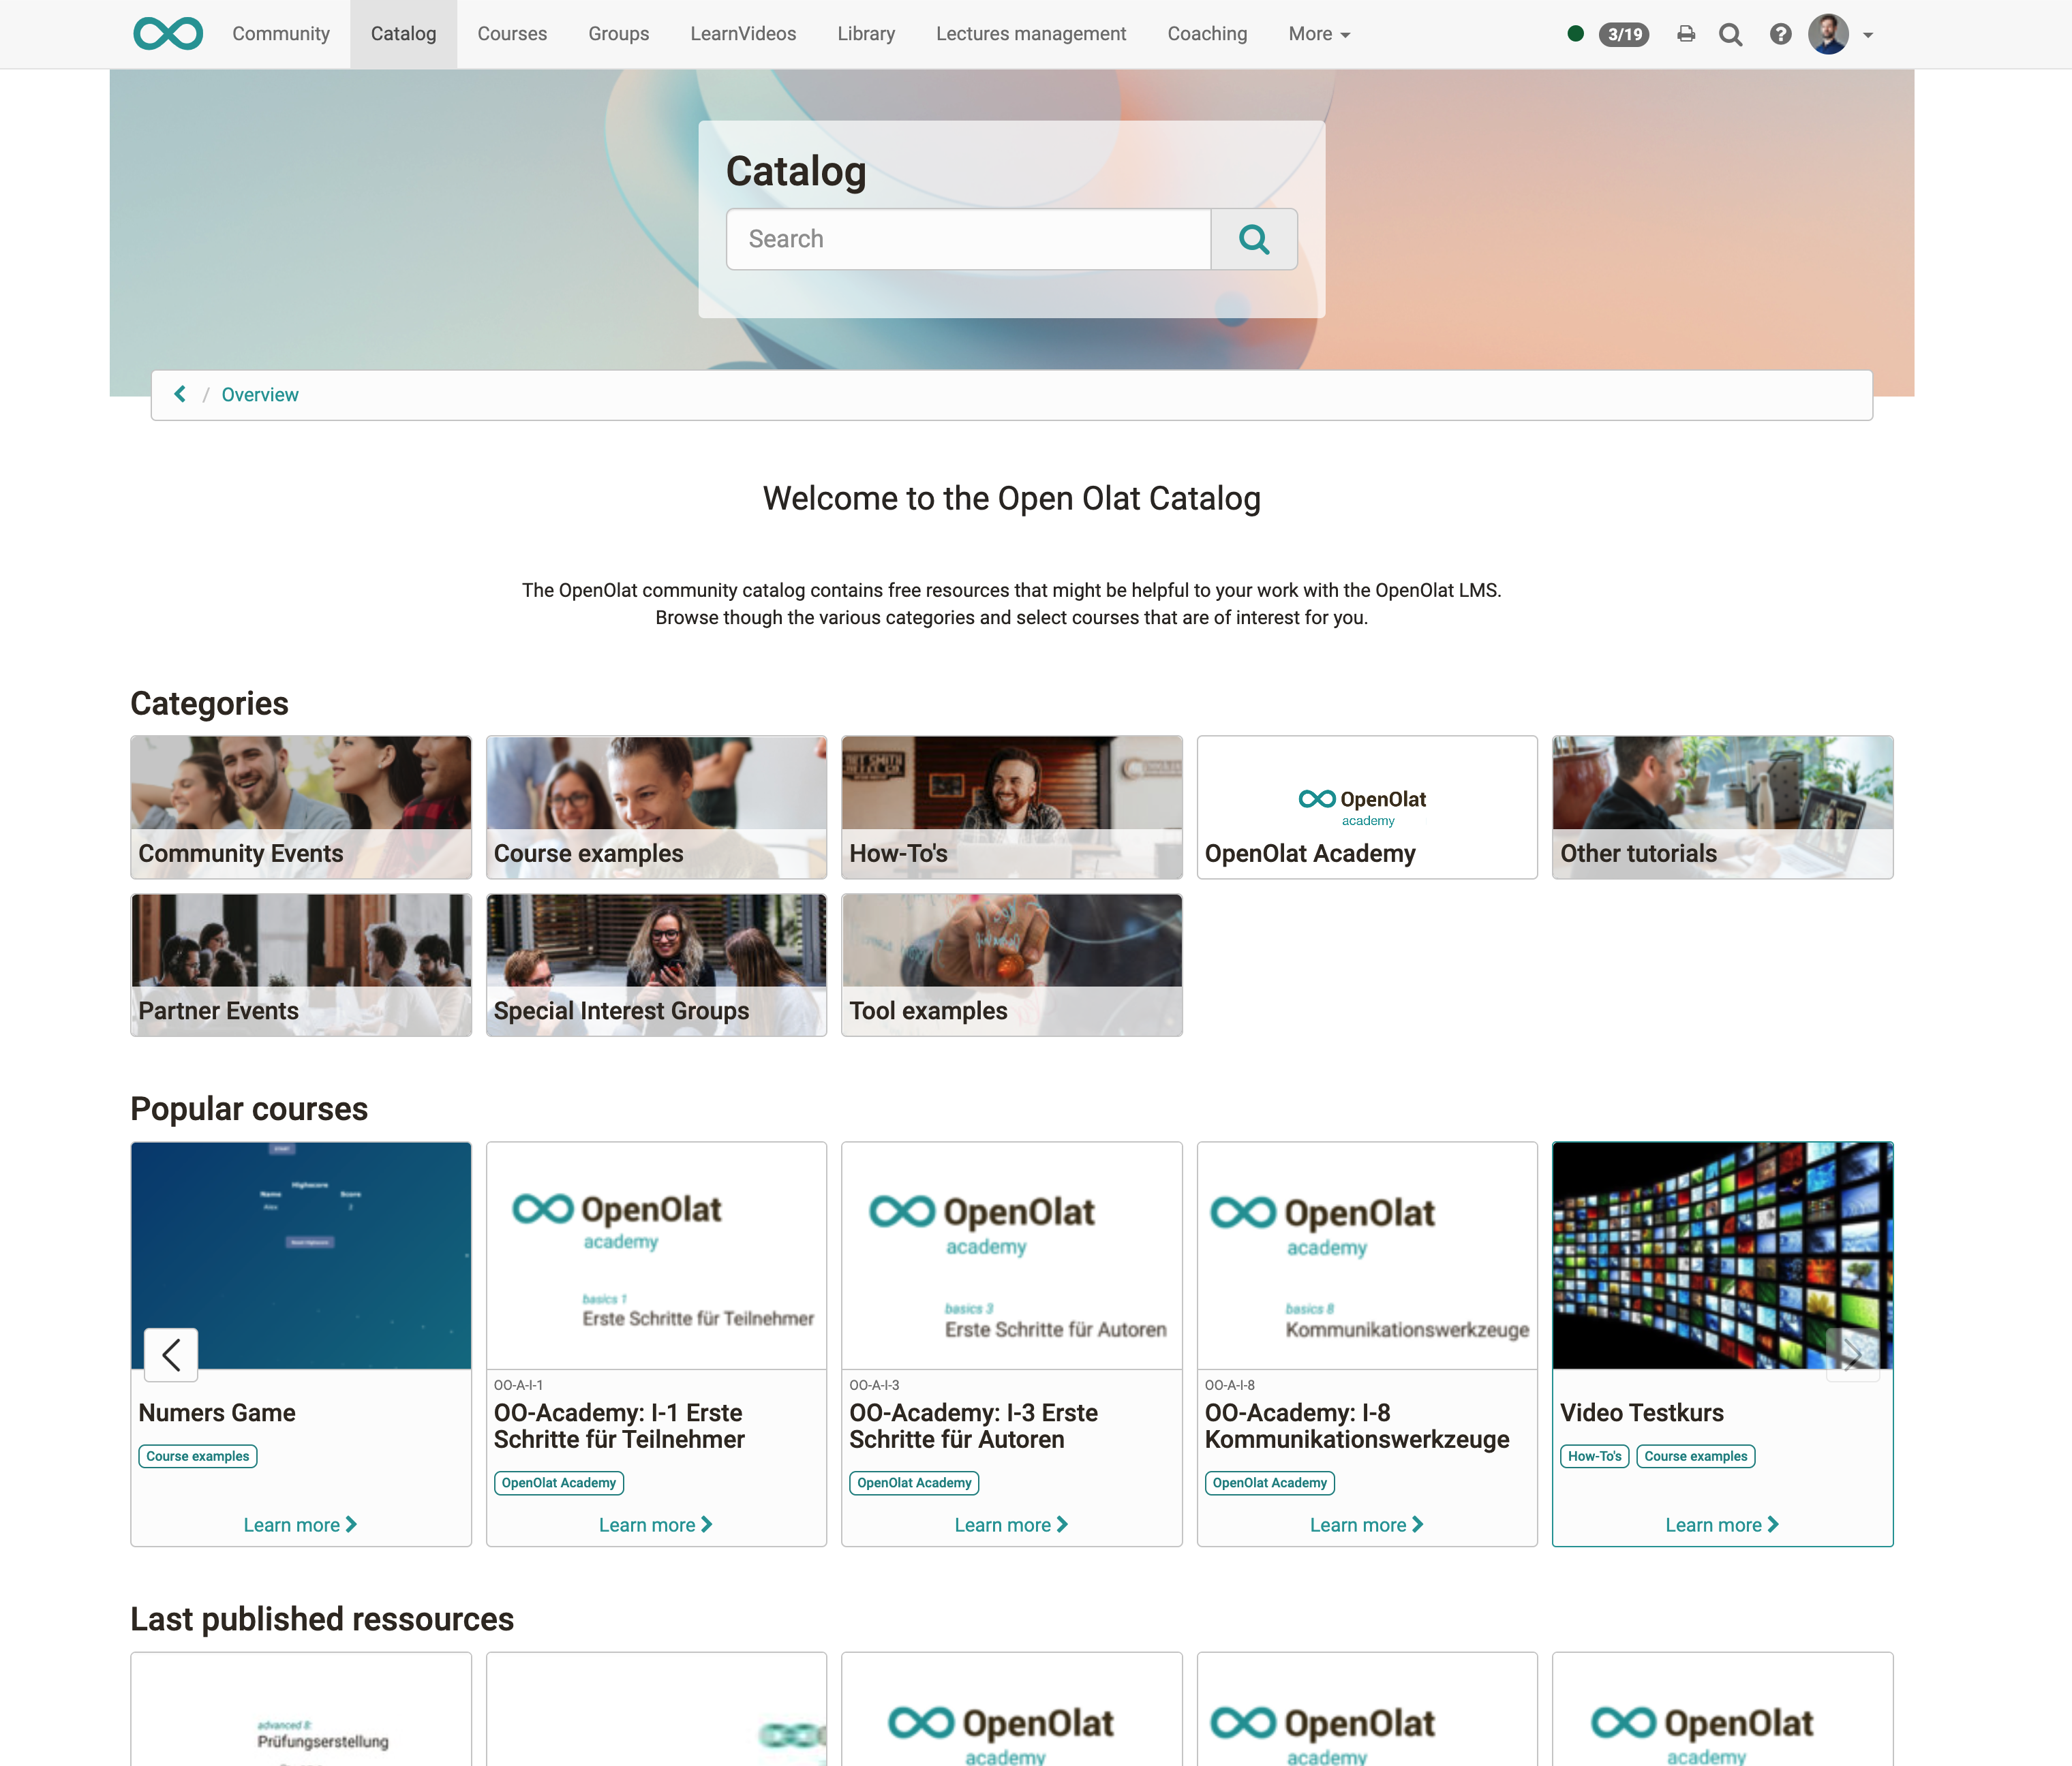The width and height of the screenshot is (2072, 1766).
Task: Click the OpenOlat infinity loop logo icon
Action: (166, 33)
